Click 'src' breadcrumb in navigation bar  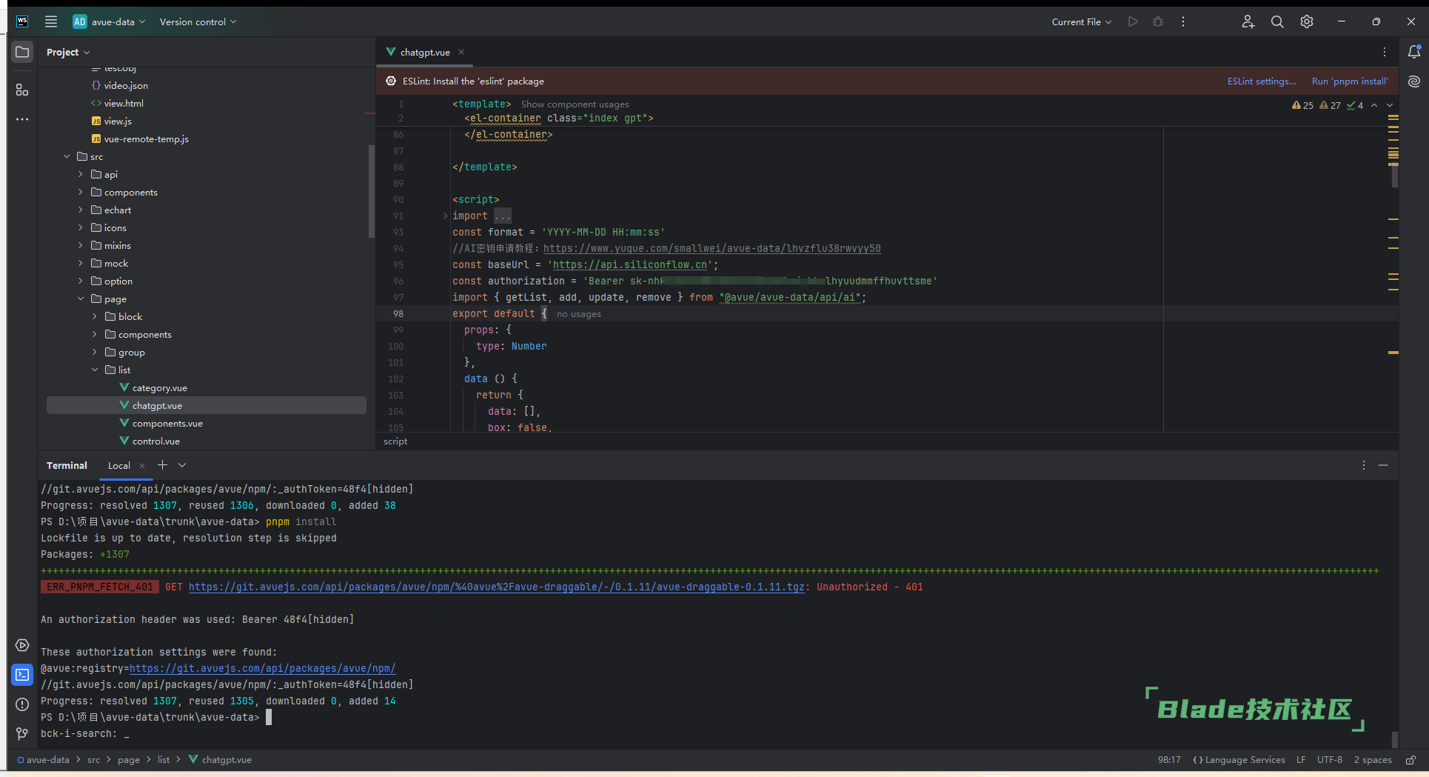click(x=93, y=760)
